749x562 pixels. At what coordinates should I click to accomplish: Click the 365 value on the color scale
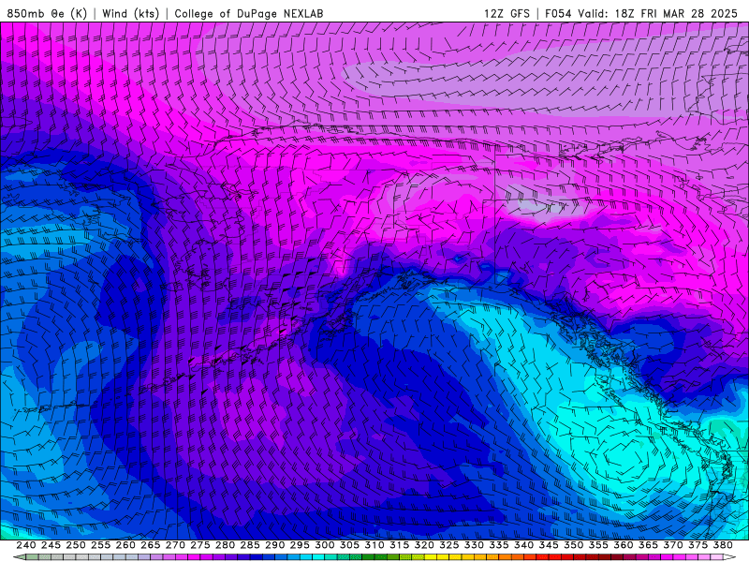[648, 545]
